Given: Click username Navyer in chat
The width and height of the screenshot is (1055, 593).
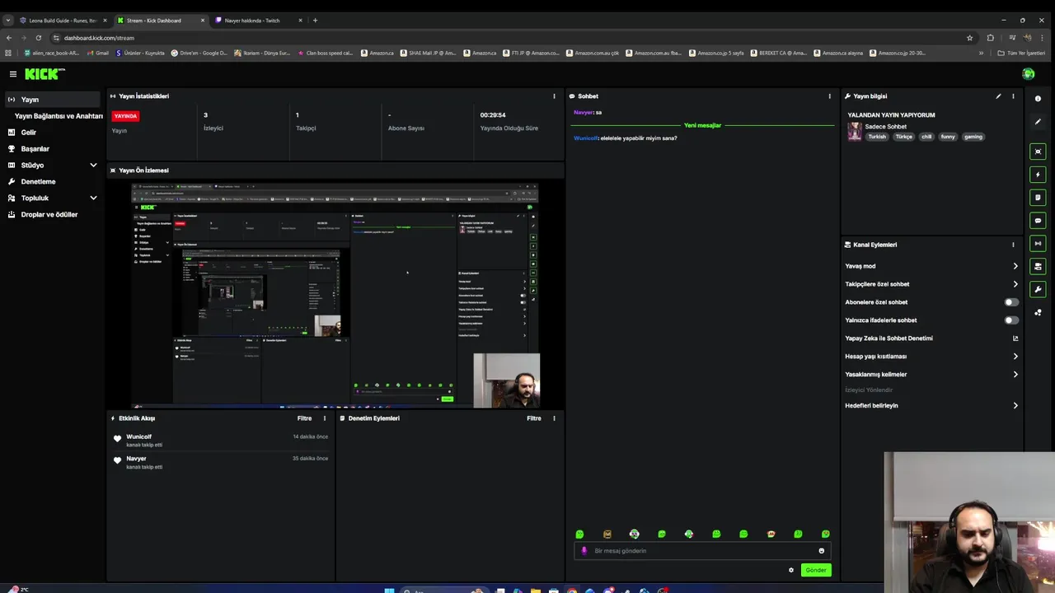Looking at the screenshot, I should pyautogui.click(x=584, y=112).
